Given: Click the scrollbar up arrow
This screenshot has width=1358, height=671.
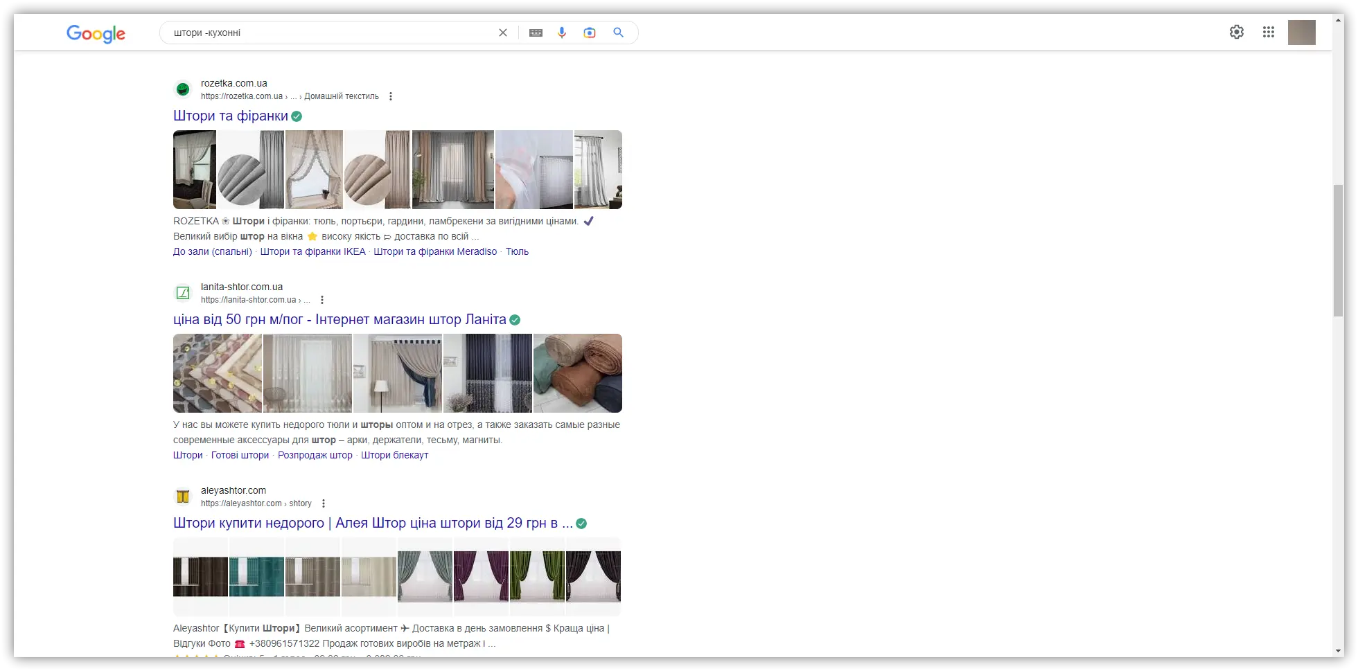Looking at the screenshot, I should [x=1339, y=19].
